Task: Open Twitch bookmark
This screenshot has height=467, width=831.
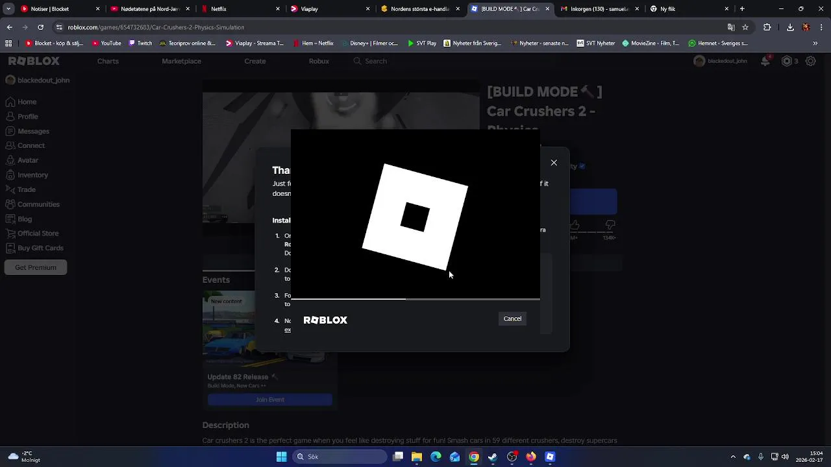Action: [x=140, y=43]
